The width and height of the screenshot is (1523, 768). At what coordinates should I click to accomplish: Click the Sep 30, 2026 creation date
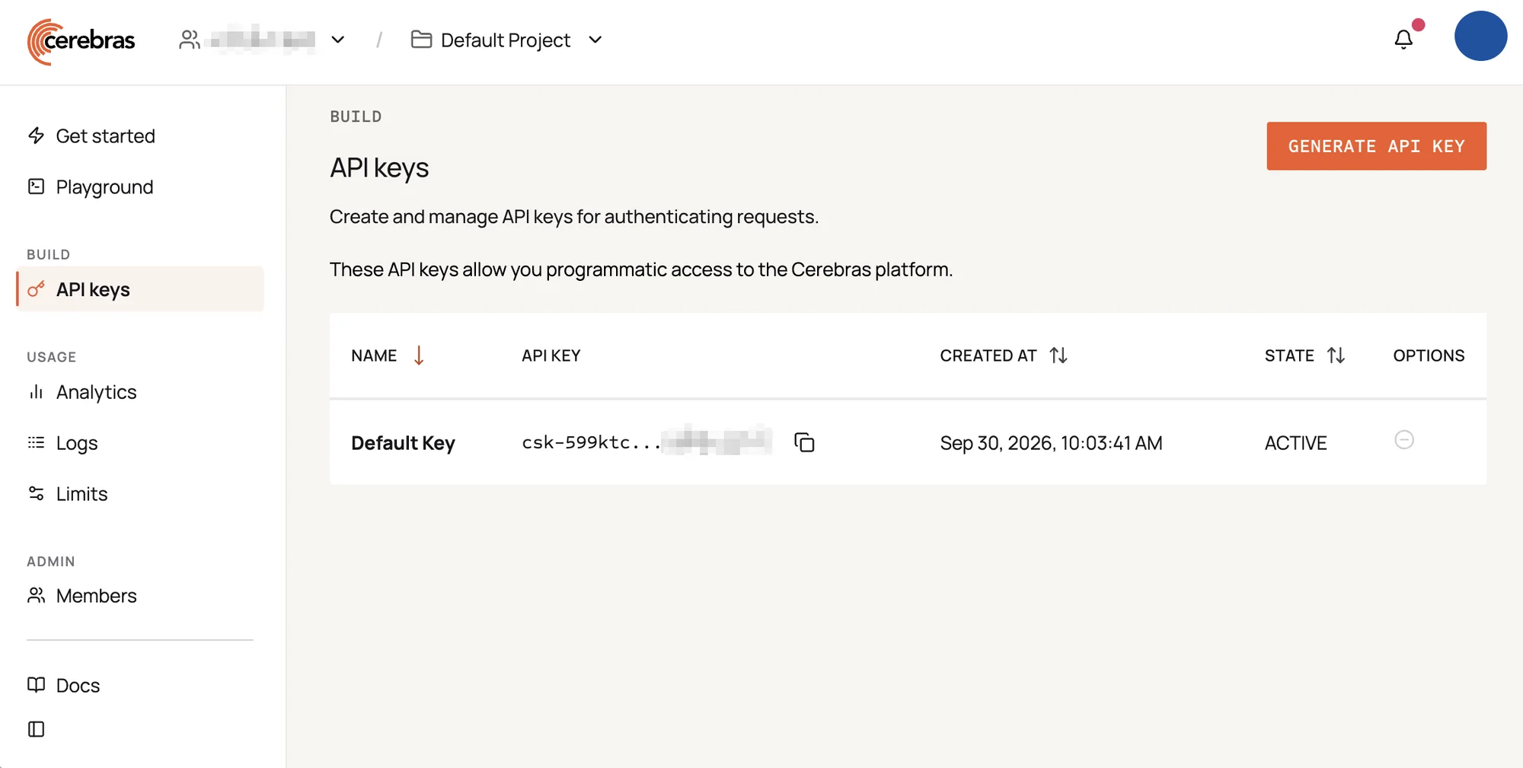[x=1051, y=443]
